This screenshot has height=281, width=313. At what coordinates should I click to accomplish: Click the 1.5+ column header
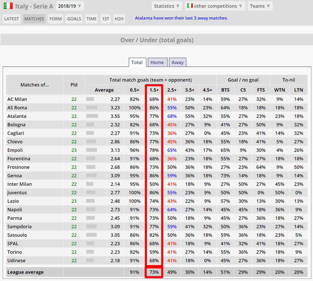pyautogui.click(x=154, y=90)
